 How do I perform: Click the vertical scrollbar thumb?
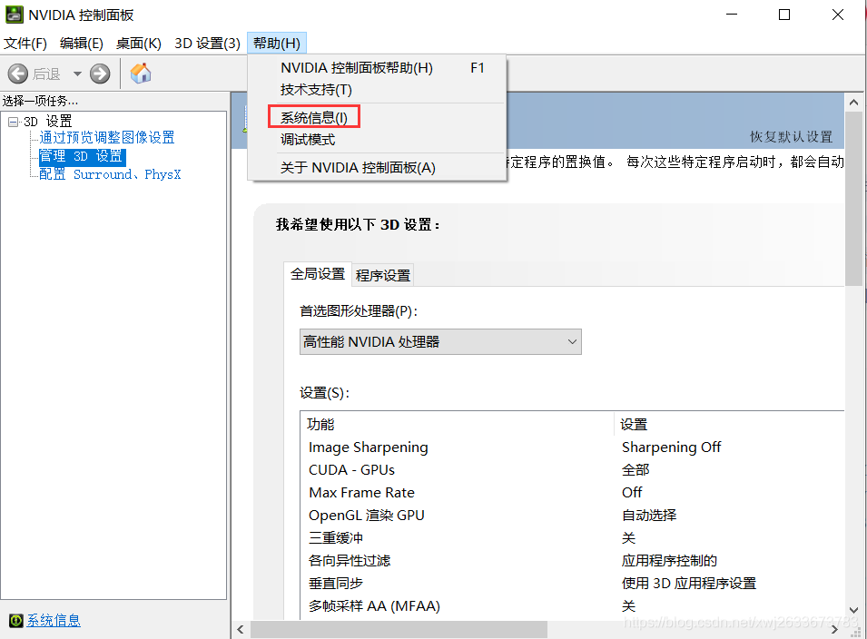(x=853, y=199)
